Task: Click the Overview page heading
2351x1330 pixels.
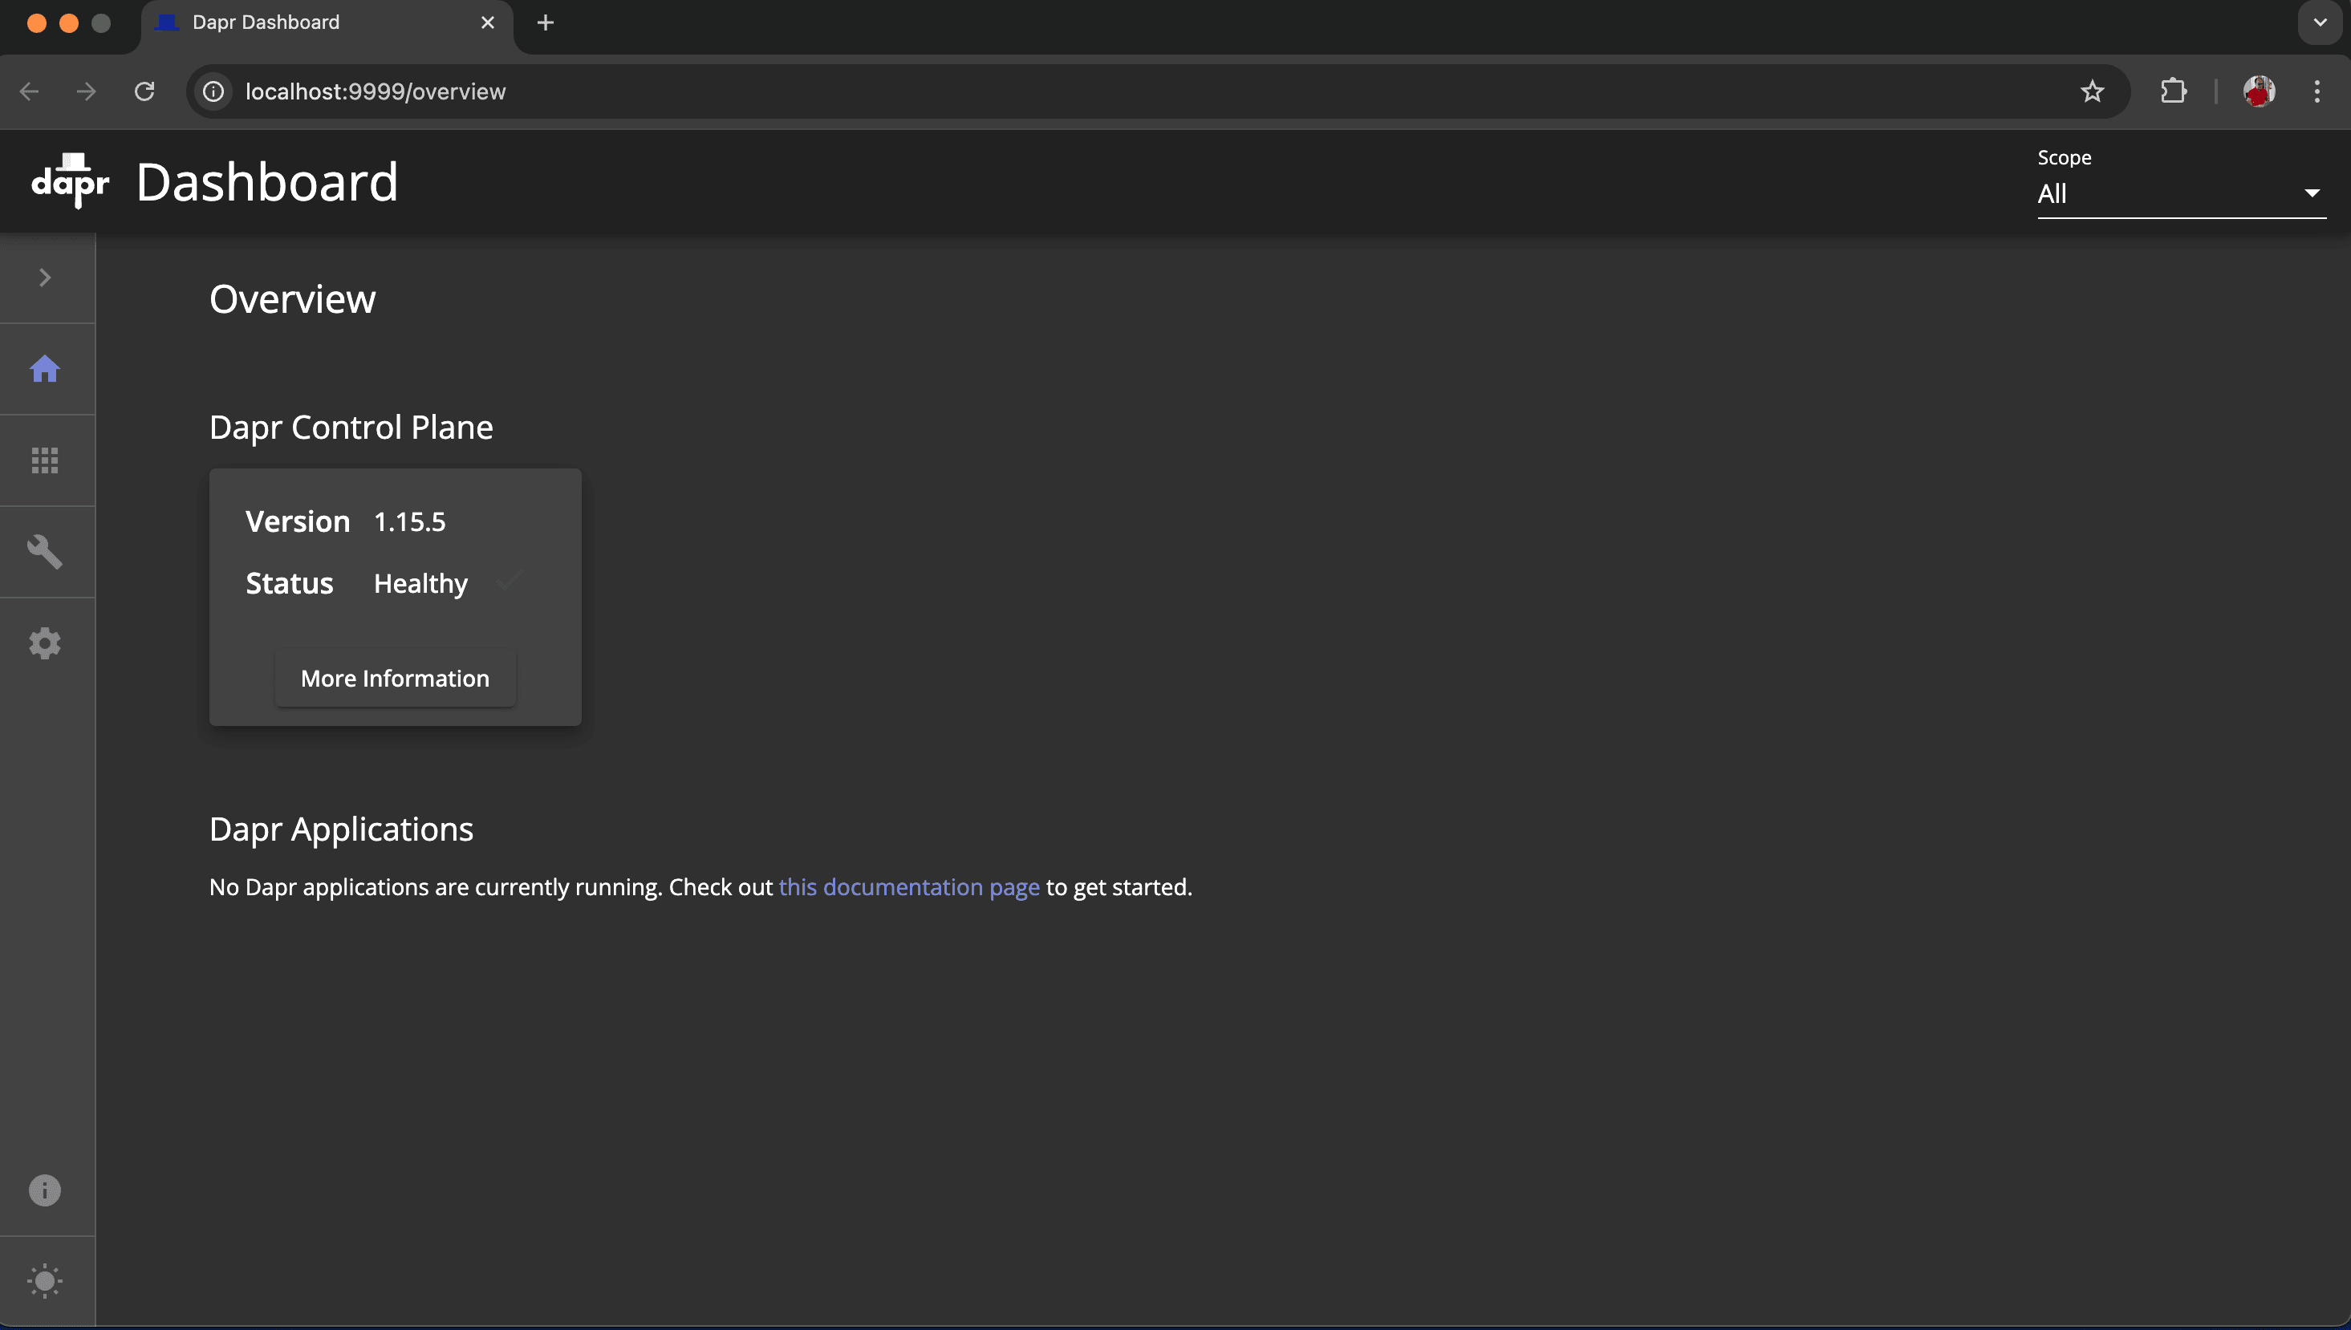Action: tap(292, 298)
